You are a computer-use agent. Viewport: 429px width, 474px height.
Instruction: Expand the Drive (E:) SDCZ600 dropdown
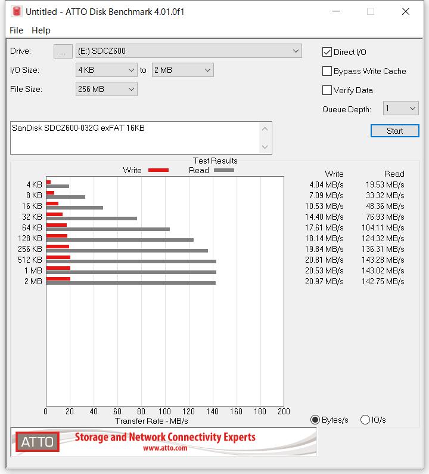point(188,51)
